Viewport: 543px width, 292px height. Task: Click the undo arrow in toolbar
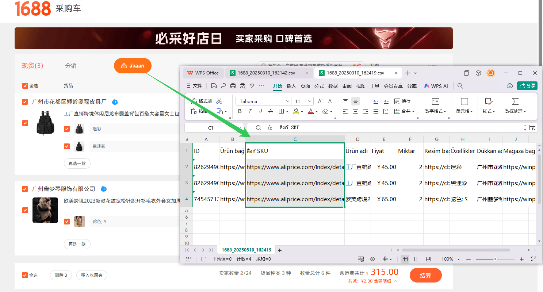pyautogui.click(x=252, y=86)
